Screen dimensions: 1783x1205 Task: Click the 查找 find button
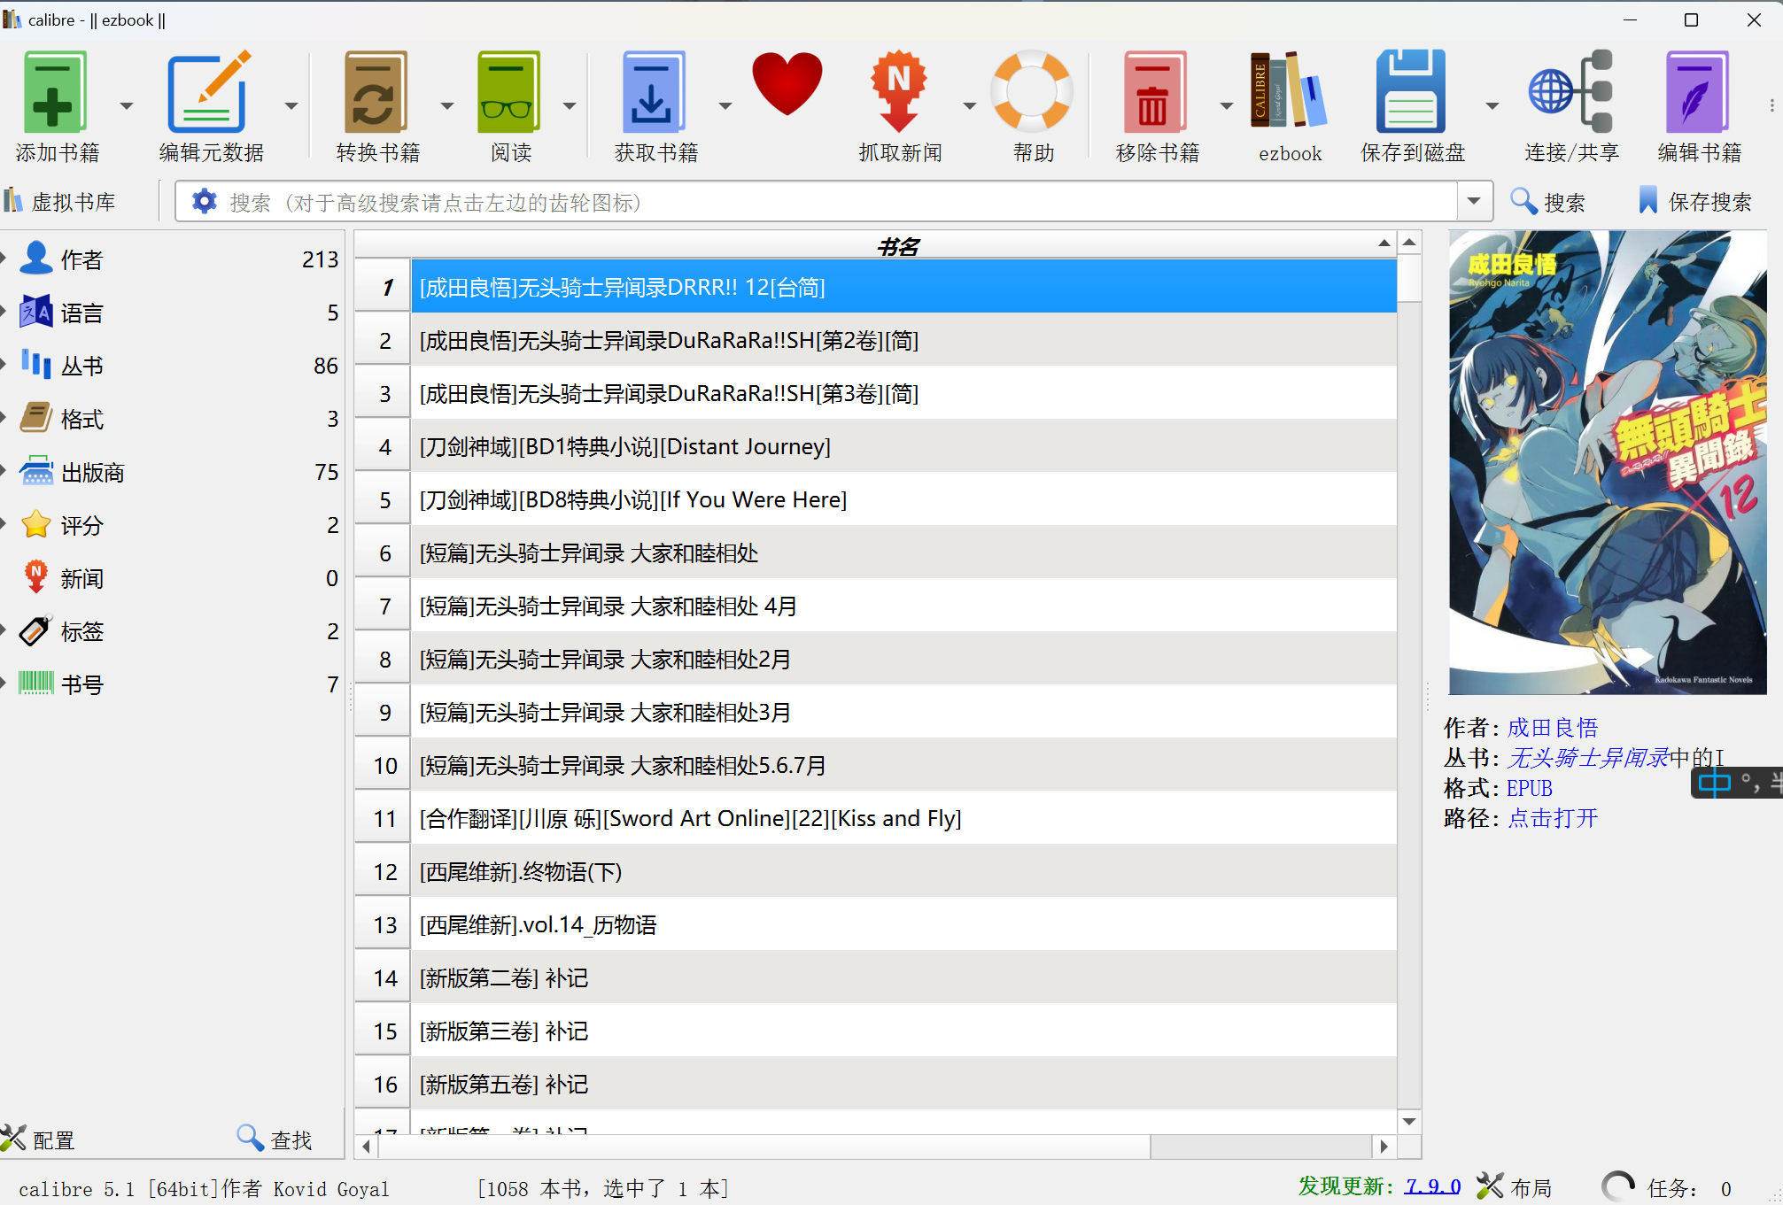click(x=275, y=1139)
